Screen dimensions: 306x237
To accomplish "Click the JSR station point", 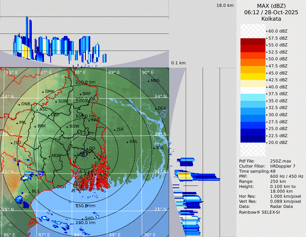I will point(114,130).
